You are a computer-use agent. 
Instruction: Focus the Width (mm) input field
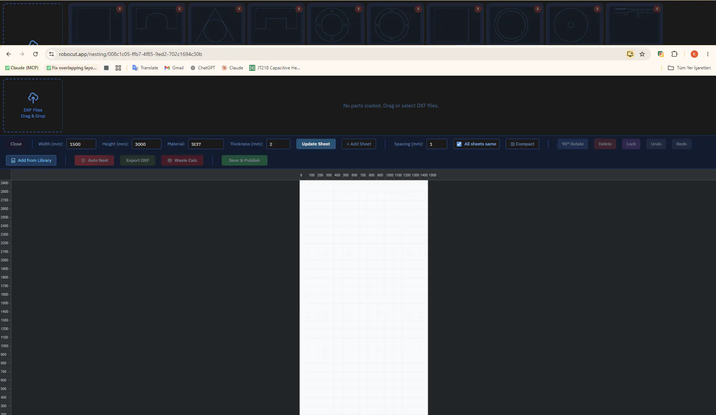81,144
